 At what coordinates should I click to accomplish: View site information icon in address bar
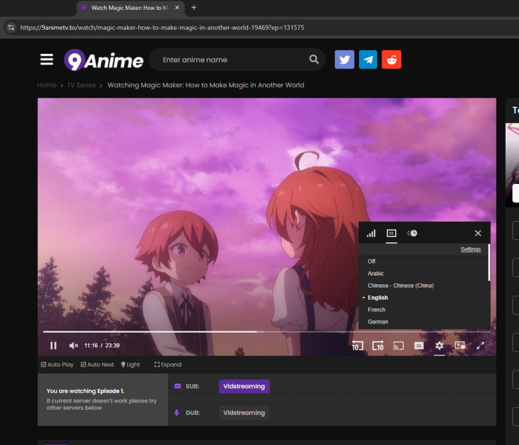[11, 27]
